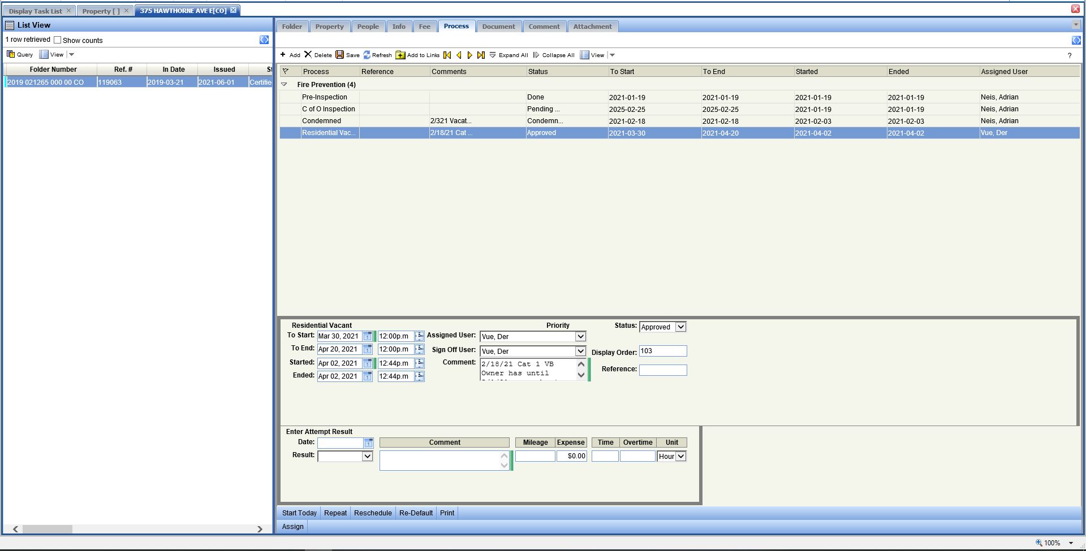Click Add to Links icon

tap(400, 55)
